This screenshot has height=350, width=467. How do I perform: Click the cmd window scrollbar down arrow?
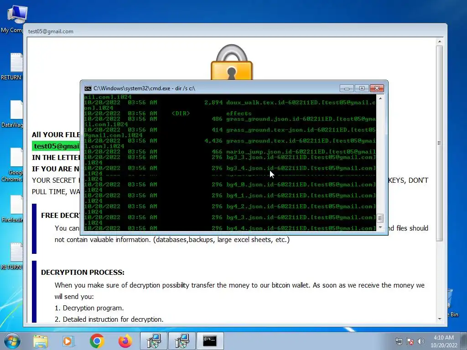coord(380,228)
